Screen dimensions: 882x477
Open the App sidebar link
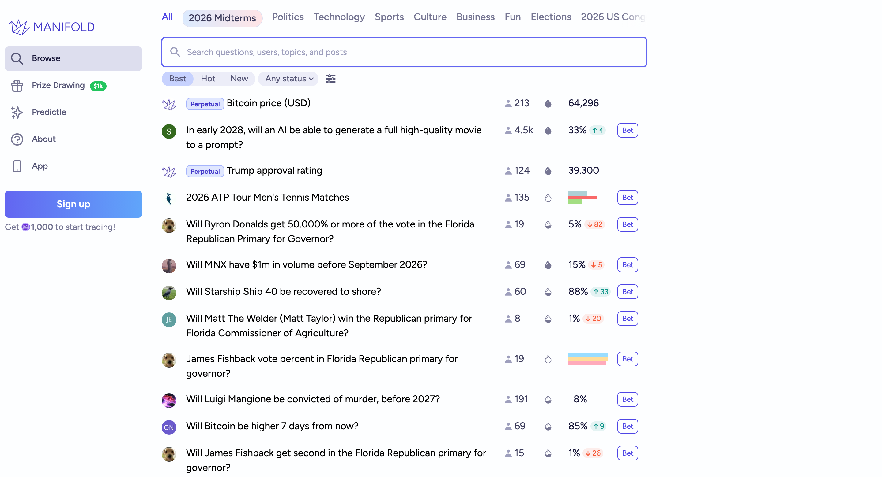(73, 166)
